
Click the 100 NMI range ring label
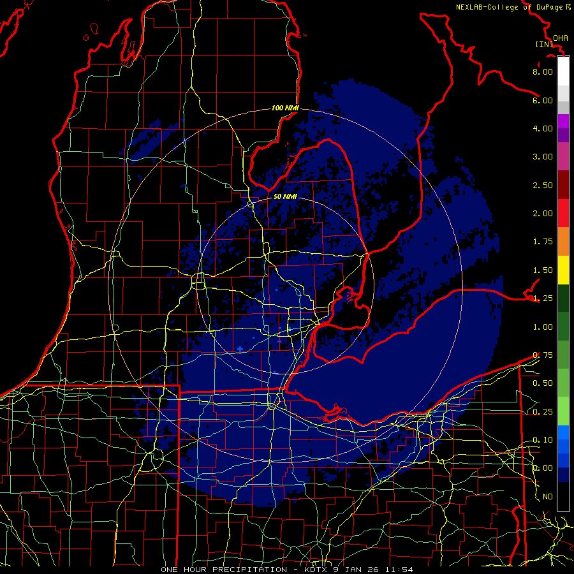click(x=285, y=108)
